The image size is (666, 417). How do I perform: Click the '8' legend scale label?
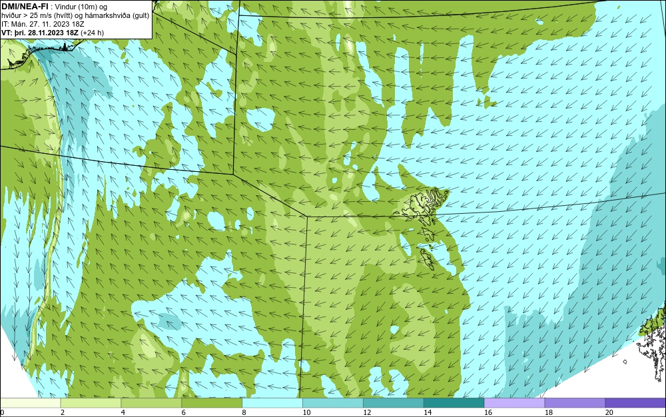click(244, 412)
